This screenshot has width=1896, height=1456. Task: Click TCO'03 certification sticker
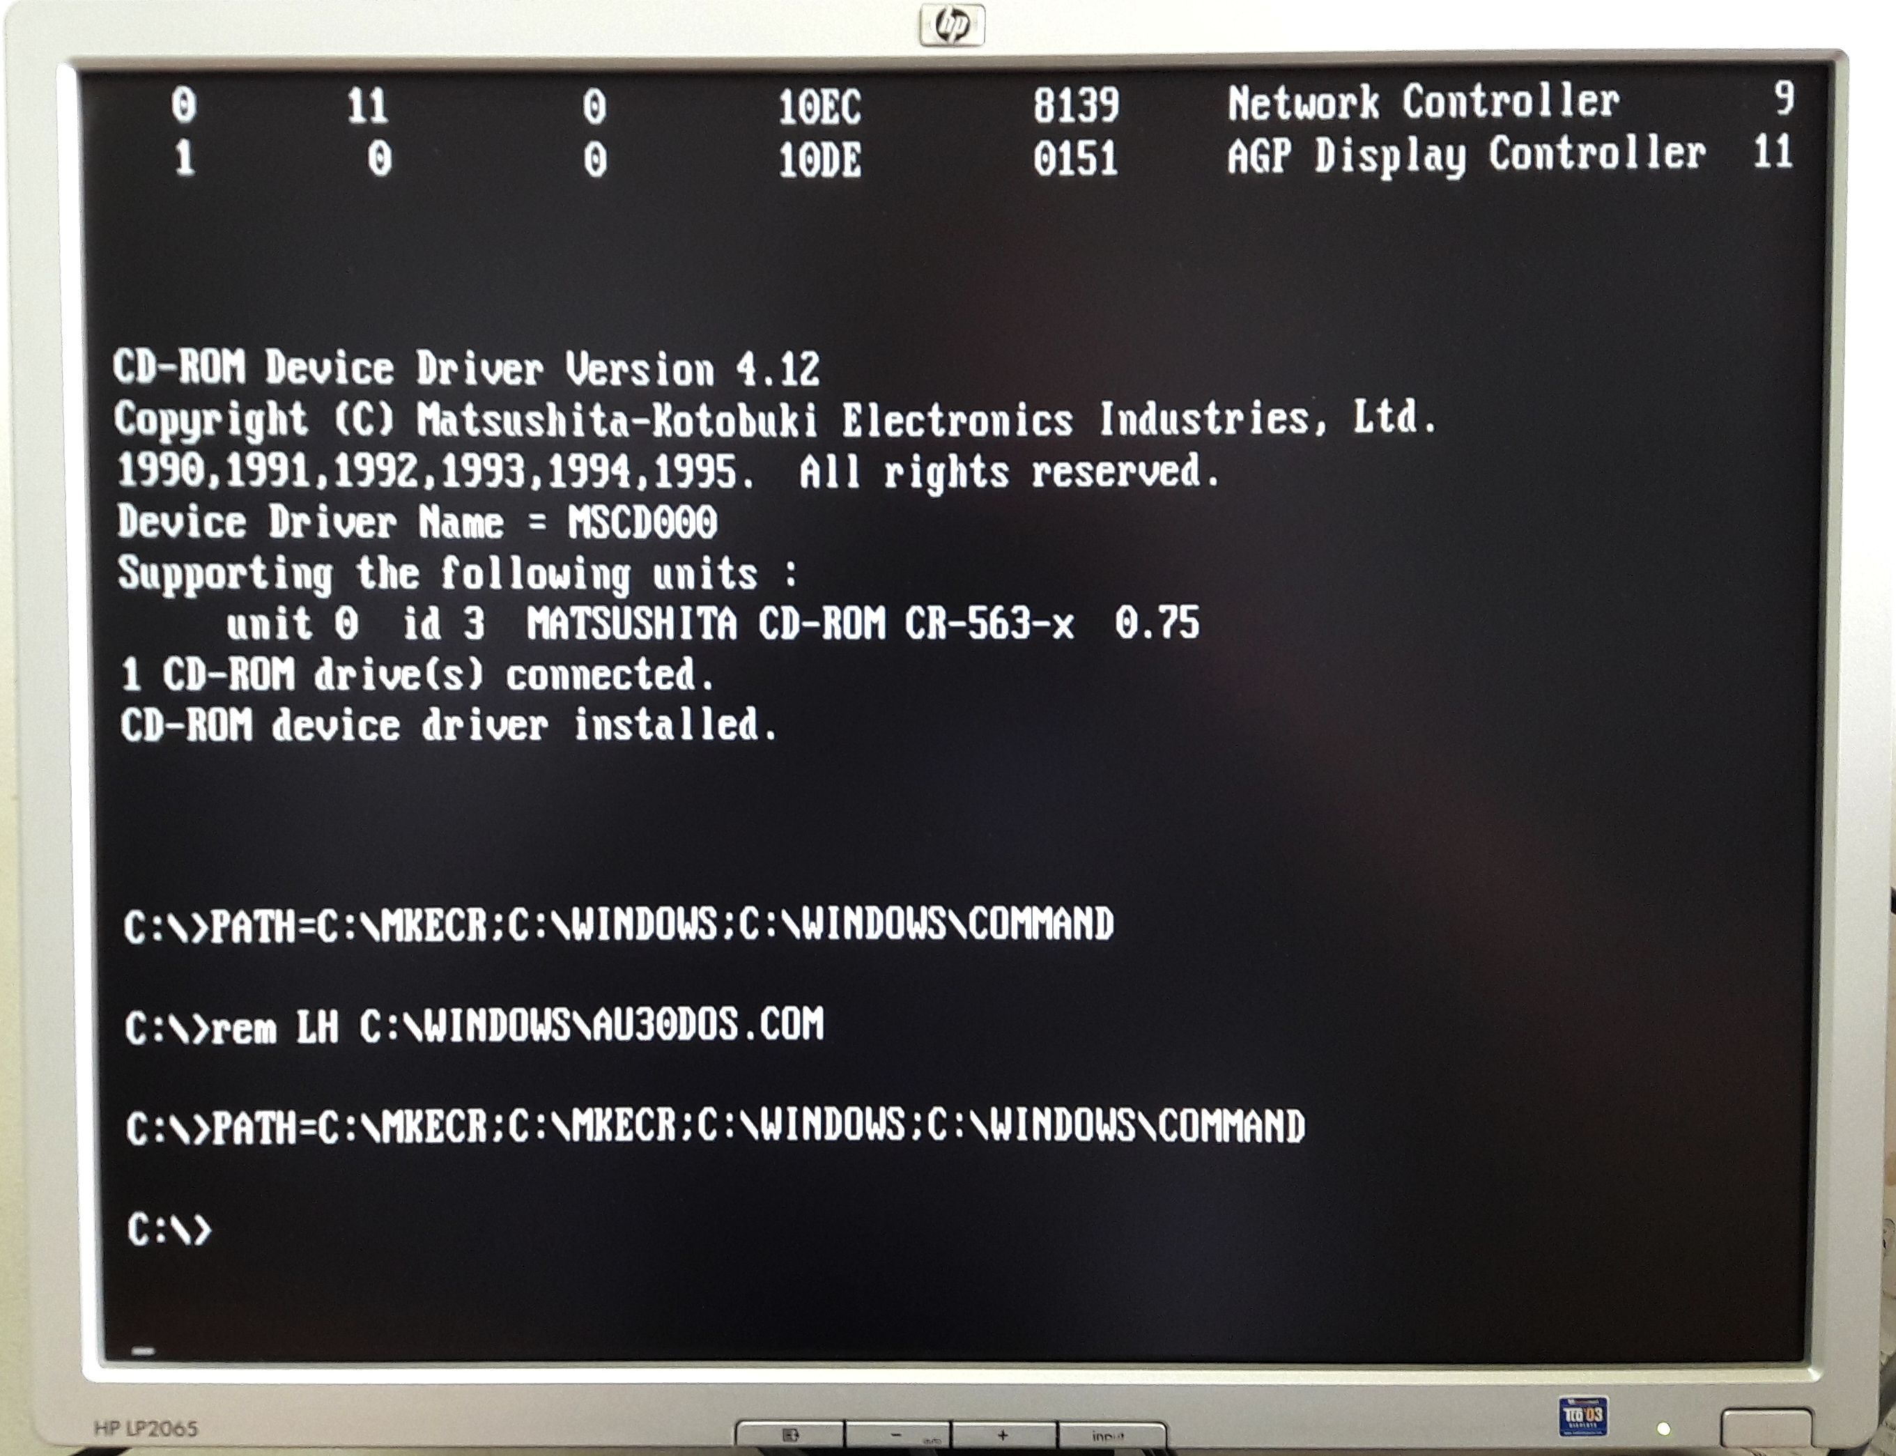click(1583, 1417)
